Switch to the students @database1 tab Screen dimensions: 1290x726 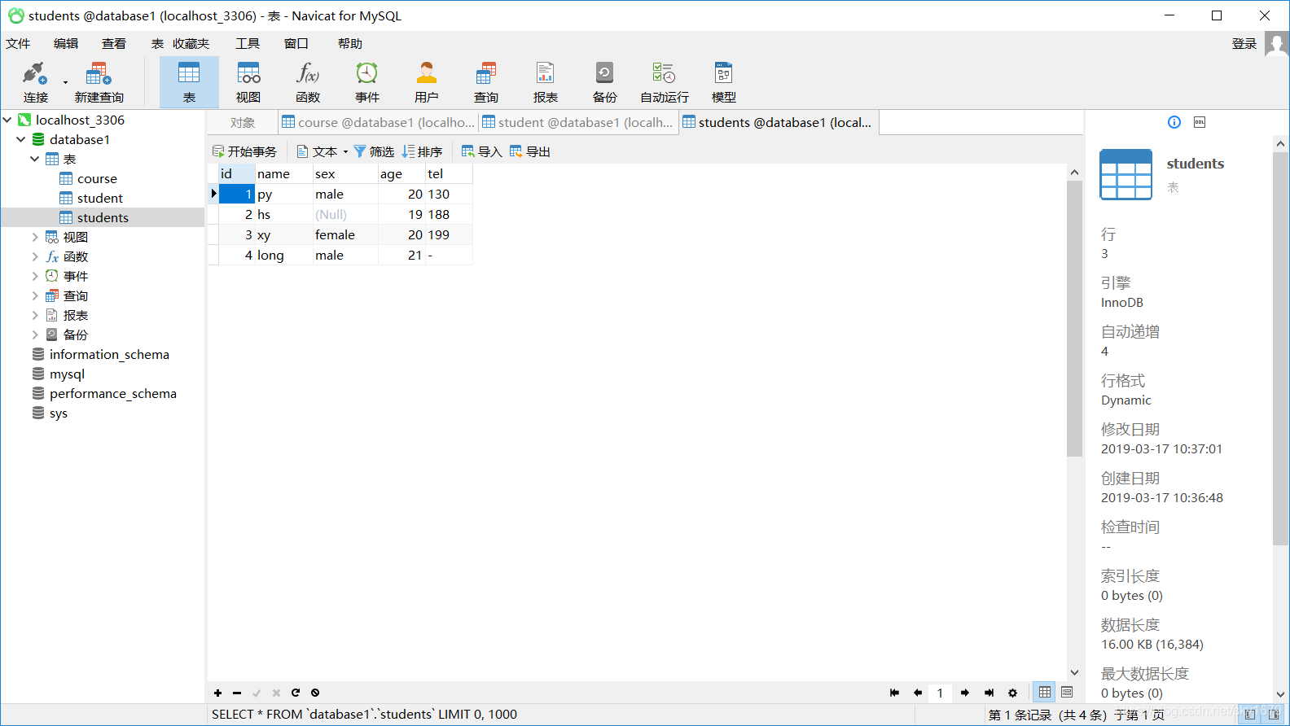(x=779, y=123)
